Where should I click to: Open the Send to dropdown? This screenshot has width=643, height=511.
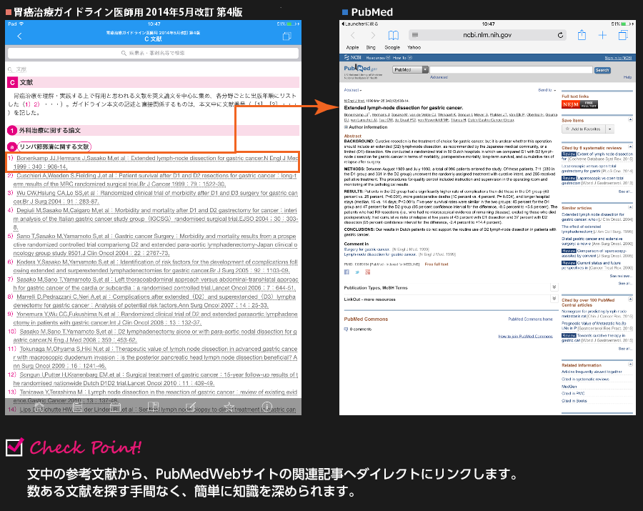pos(547,90)
